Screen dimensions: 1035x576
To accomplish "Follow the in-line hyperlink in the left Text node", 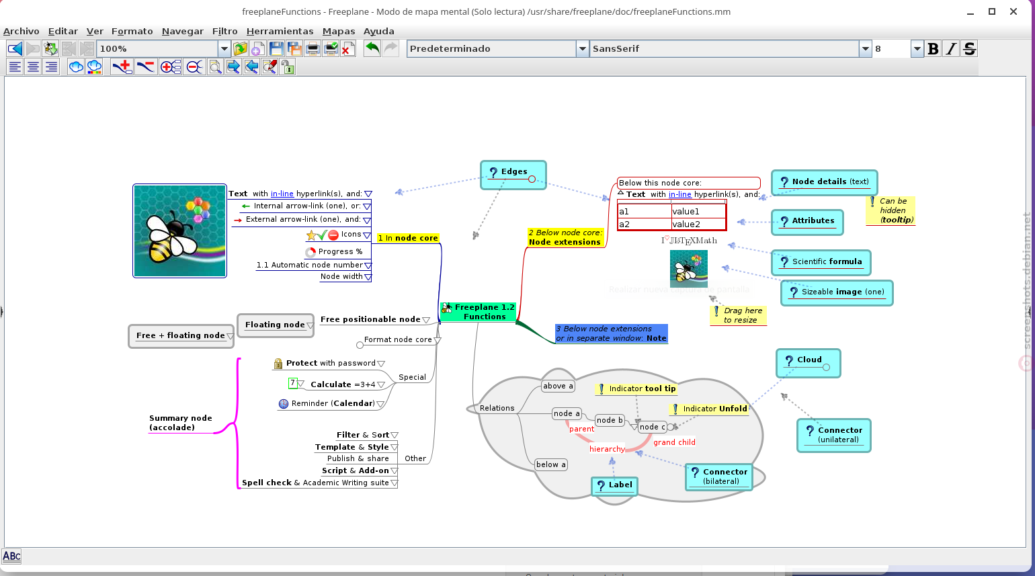I will pos(282,194).
